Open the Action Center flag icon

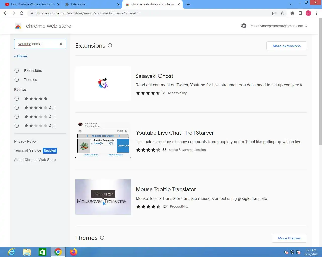[298, 252]
